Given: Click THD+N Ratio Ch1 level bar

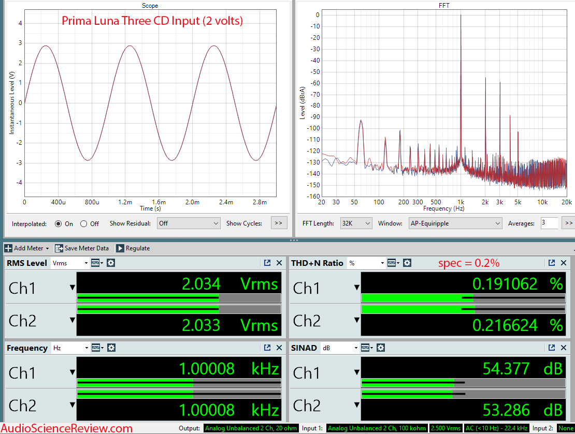Looking at the screenshot, I should pyautogui.click(x=463, y=298).
